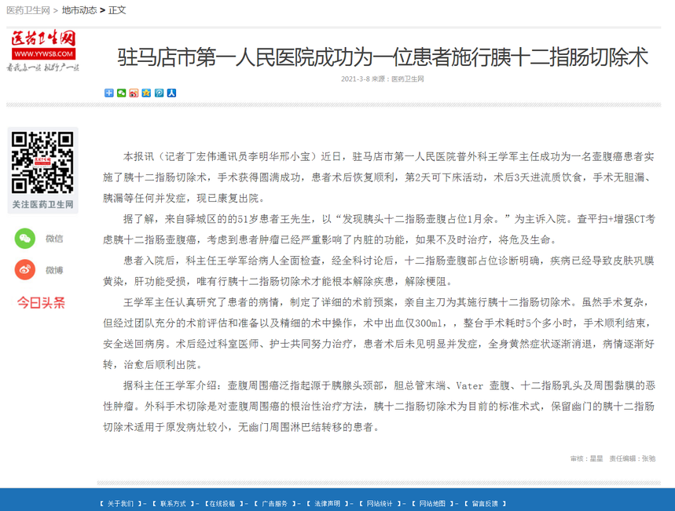Open 法律声明 footer link

[x=327, y=504]
